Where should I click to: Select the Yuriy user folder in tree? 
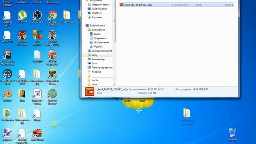[x=94, y=55]
